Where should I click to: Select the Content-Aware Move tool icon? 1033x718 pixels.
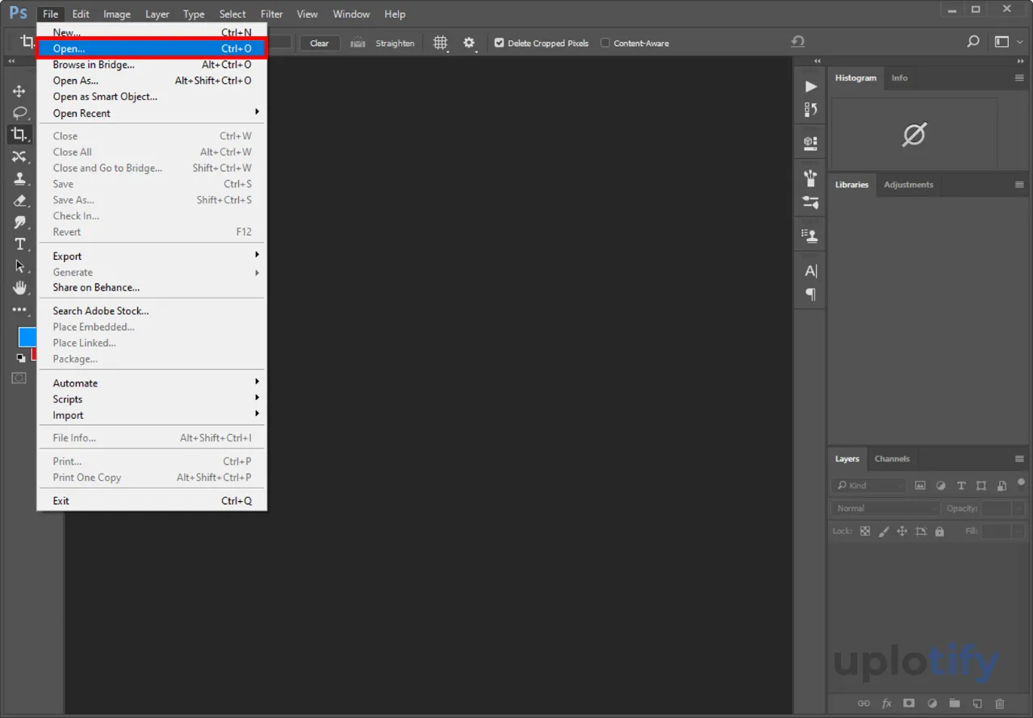pyautogui.click(x=19, y=157)
